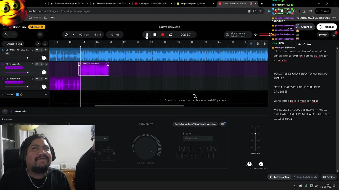Open the STREAM bookmarks folder

[x=50, y=17]
